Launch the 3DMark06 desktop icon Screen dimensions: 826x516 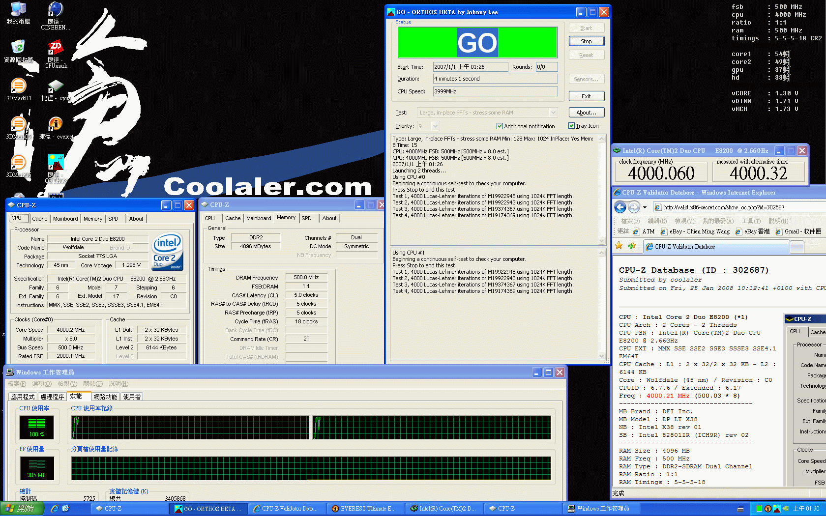tap(18, 167)
